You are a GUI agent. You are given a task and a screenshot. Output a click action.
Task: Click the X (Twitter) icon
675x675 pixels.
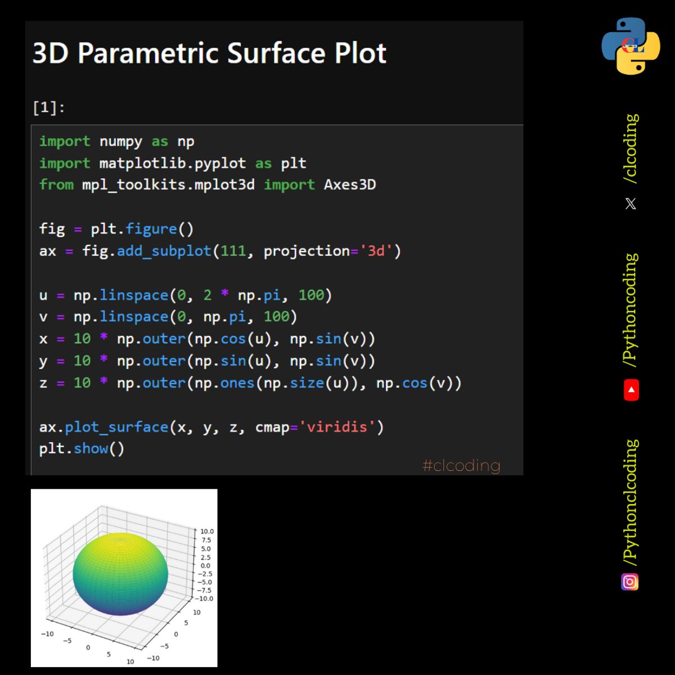630,203
